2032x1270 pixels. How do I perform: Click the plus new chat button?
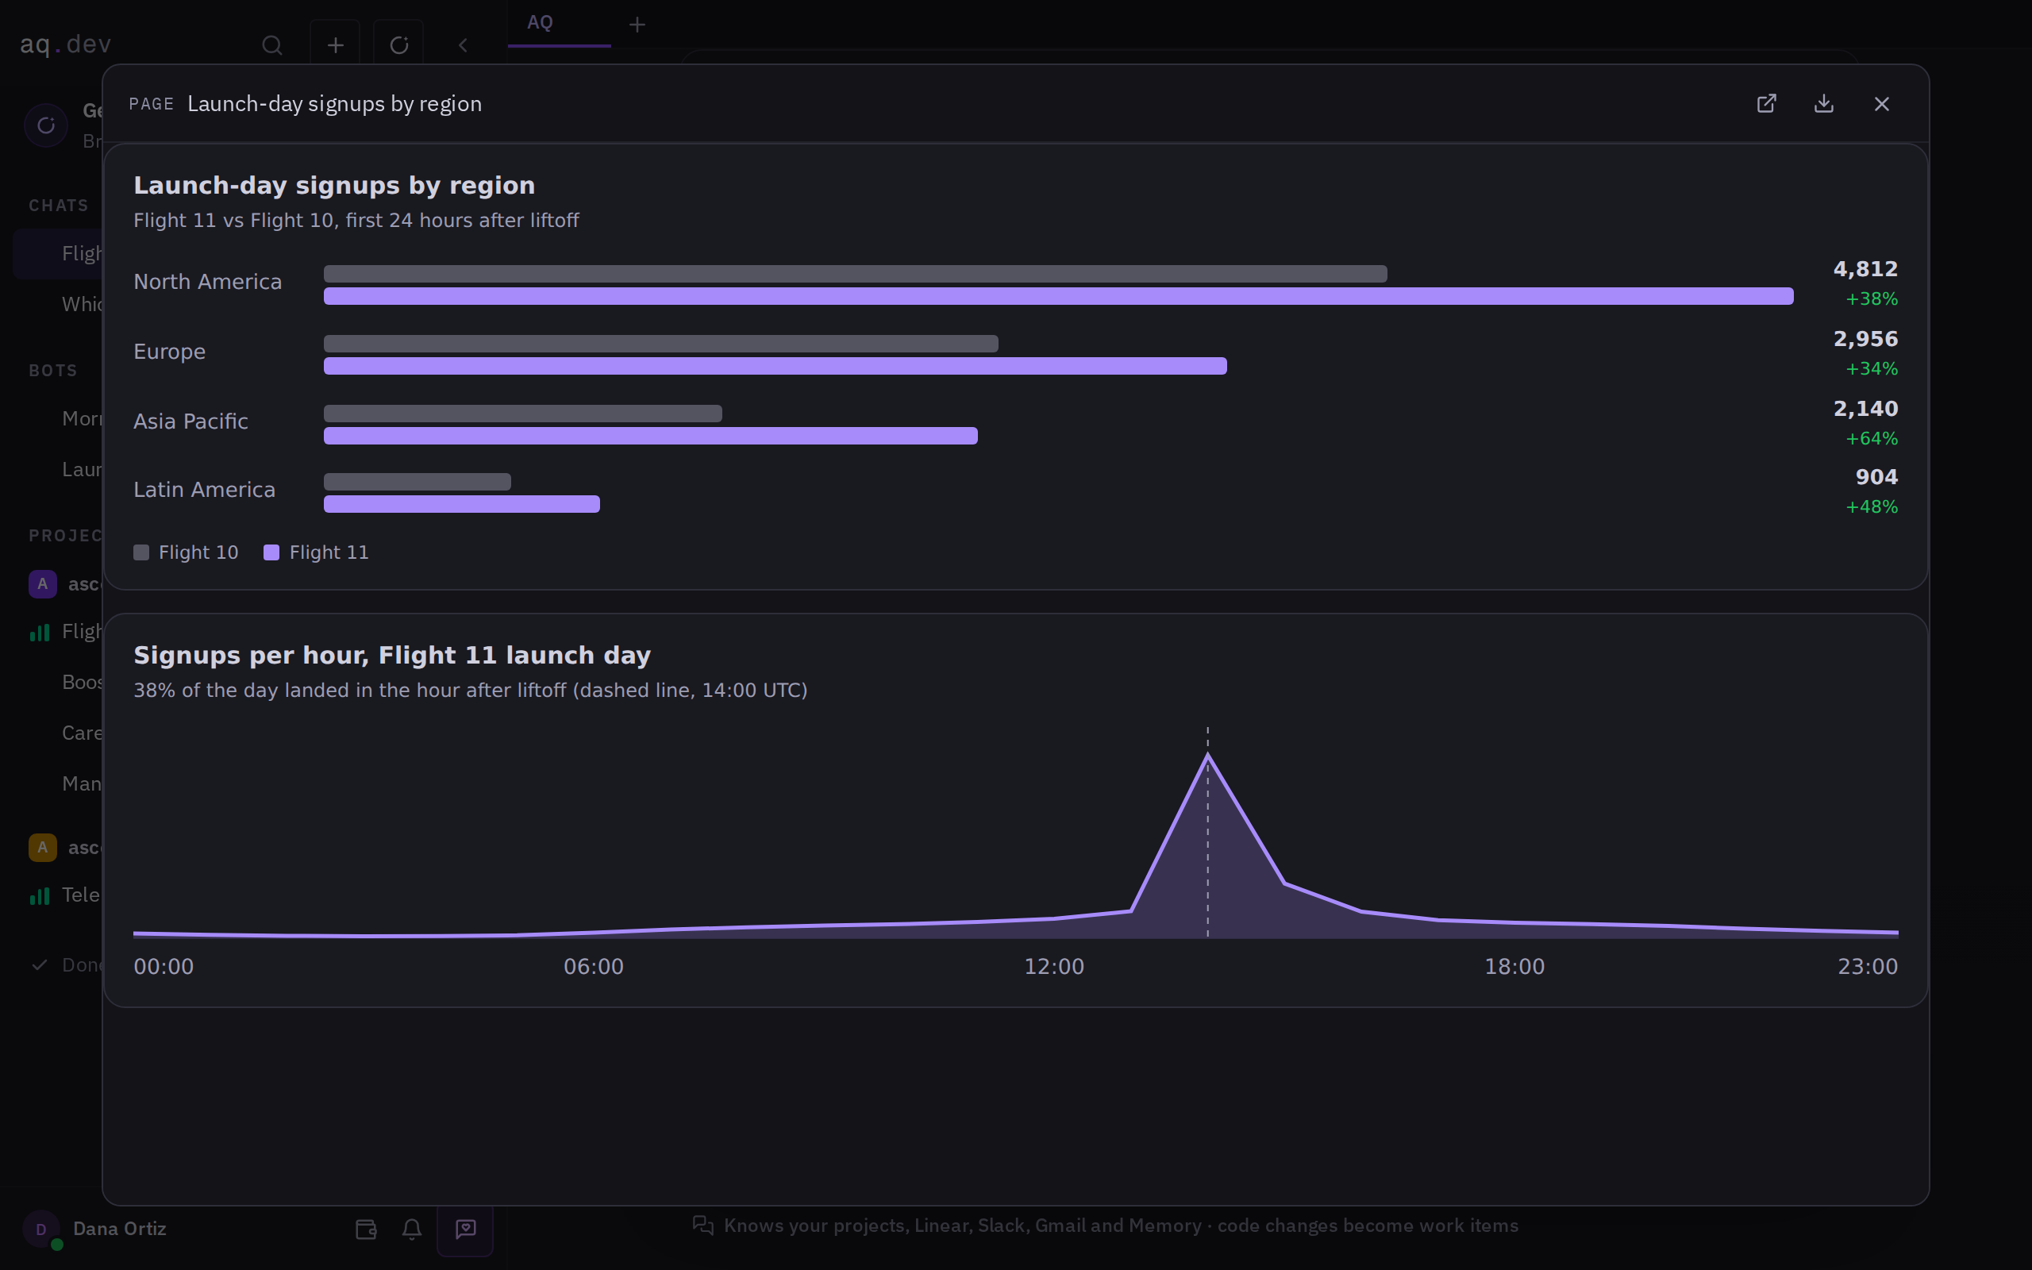335,44
